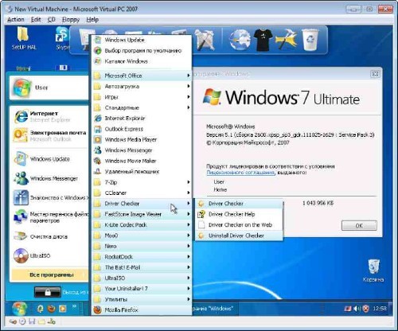This screenshot has width=398, height=331.
Task: Click the globe icon in RocketDock
Action: (240, 40)
